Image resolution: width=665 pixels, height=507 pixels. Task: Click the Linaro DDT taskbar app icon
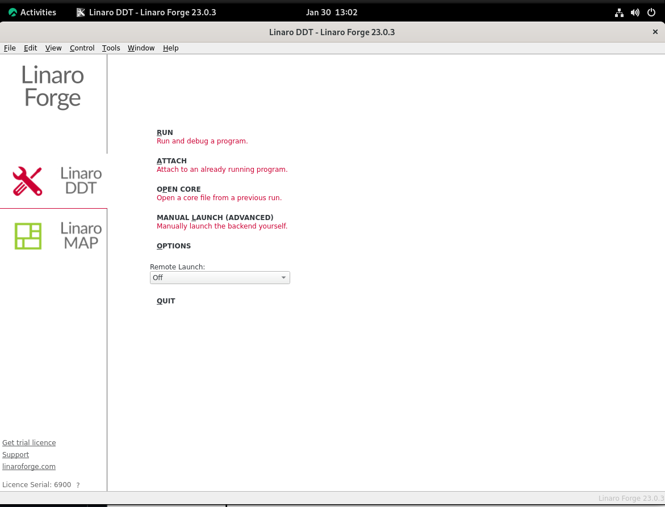(81, 12)
